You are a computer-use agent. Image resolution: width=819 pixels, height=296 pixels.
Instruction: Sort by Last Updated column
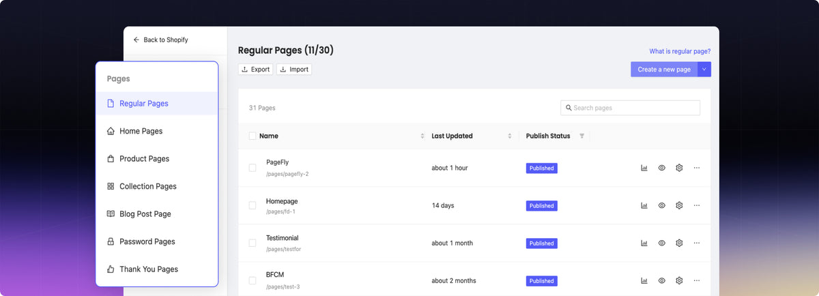(510, 136)
